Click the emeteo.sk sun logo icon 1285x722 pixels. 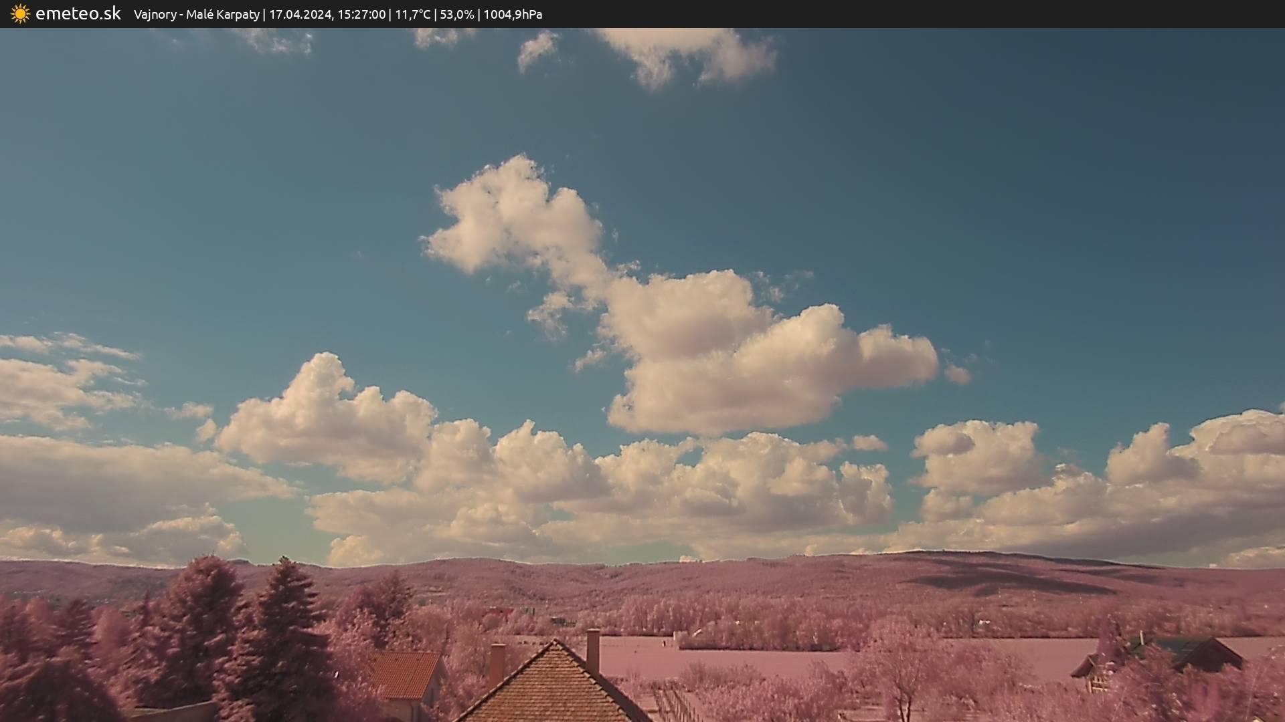(x=20, y=14)
